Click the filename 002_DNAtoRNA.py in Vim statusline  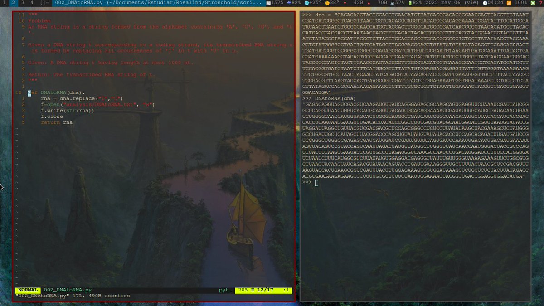click(x=68, y=290)
